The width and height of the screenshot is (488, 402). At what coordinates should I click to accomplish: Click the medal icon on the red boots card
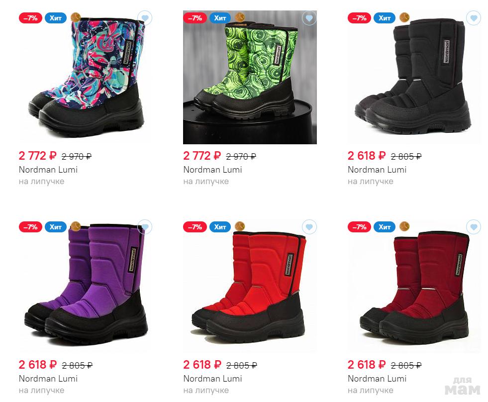(x=240, y=226)
